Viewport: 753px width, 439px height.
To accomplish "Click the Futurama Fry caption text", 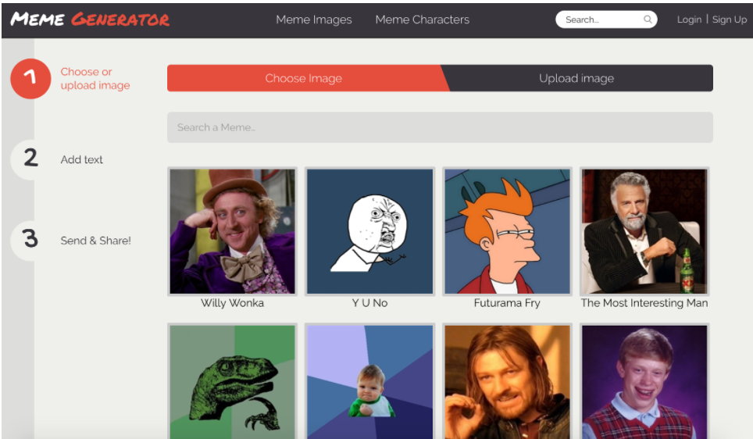I will pyautogui.click(x=507, y=303).
